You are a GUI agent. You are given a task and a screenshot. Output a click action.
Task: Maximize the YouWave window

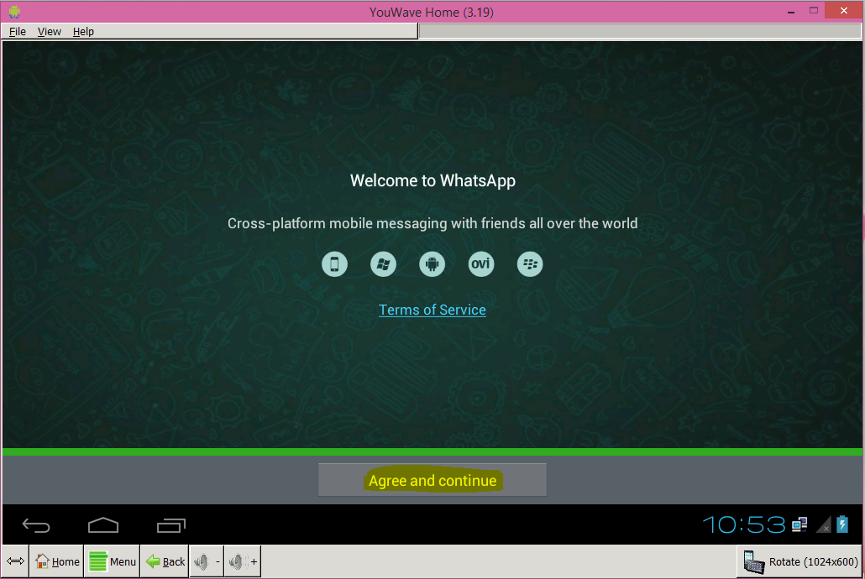pos(814,10)
